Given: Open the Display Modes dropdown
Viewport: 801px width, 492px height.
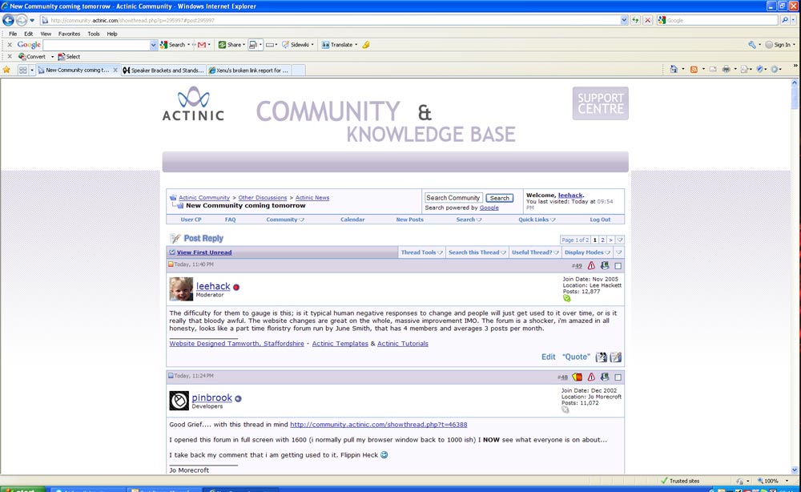Looking at the screenshot, I should [x=587, y=252].
